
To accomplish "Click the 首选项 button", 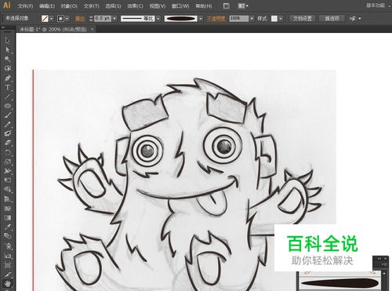I will tap(332, 19).
